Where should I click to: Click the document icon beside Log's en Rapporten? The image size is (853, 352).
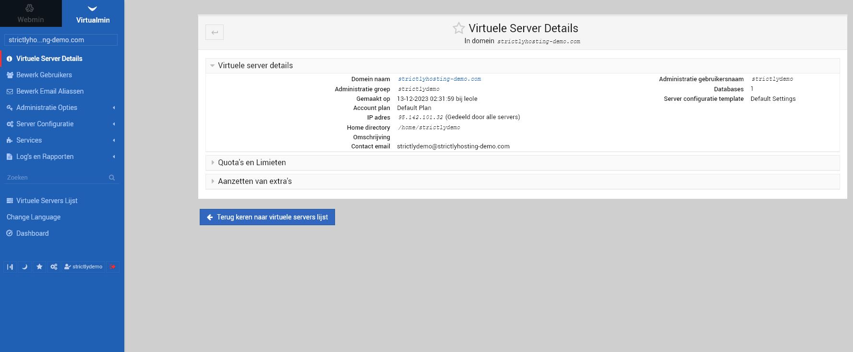coord(10,157)
